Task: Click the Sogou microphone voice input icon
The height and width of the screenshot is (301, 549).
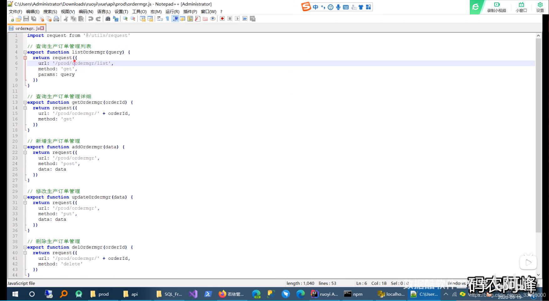Action: (338, 7)
